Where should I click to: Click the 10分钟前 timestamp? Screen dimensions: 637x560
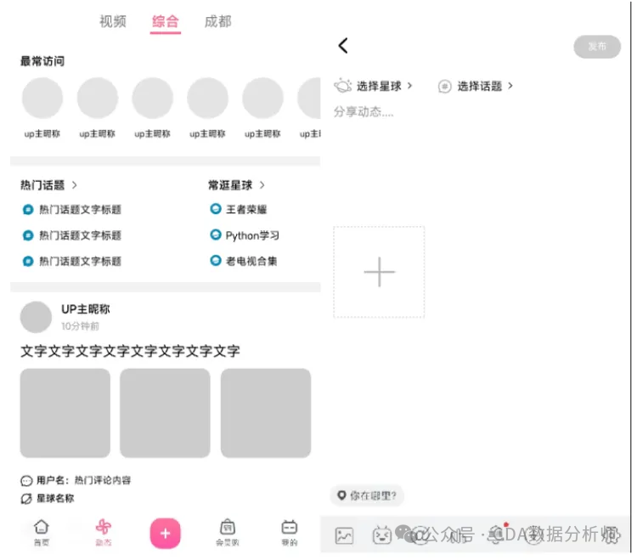(x=80, y=326)
